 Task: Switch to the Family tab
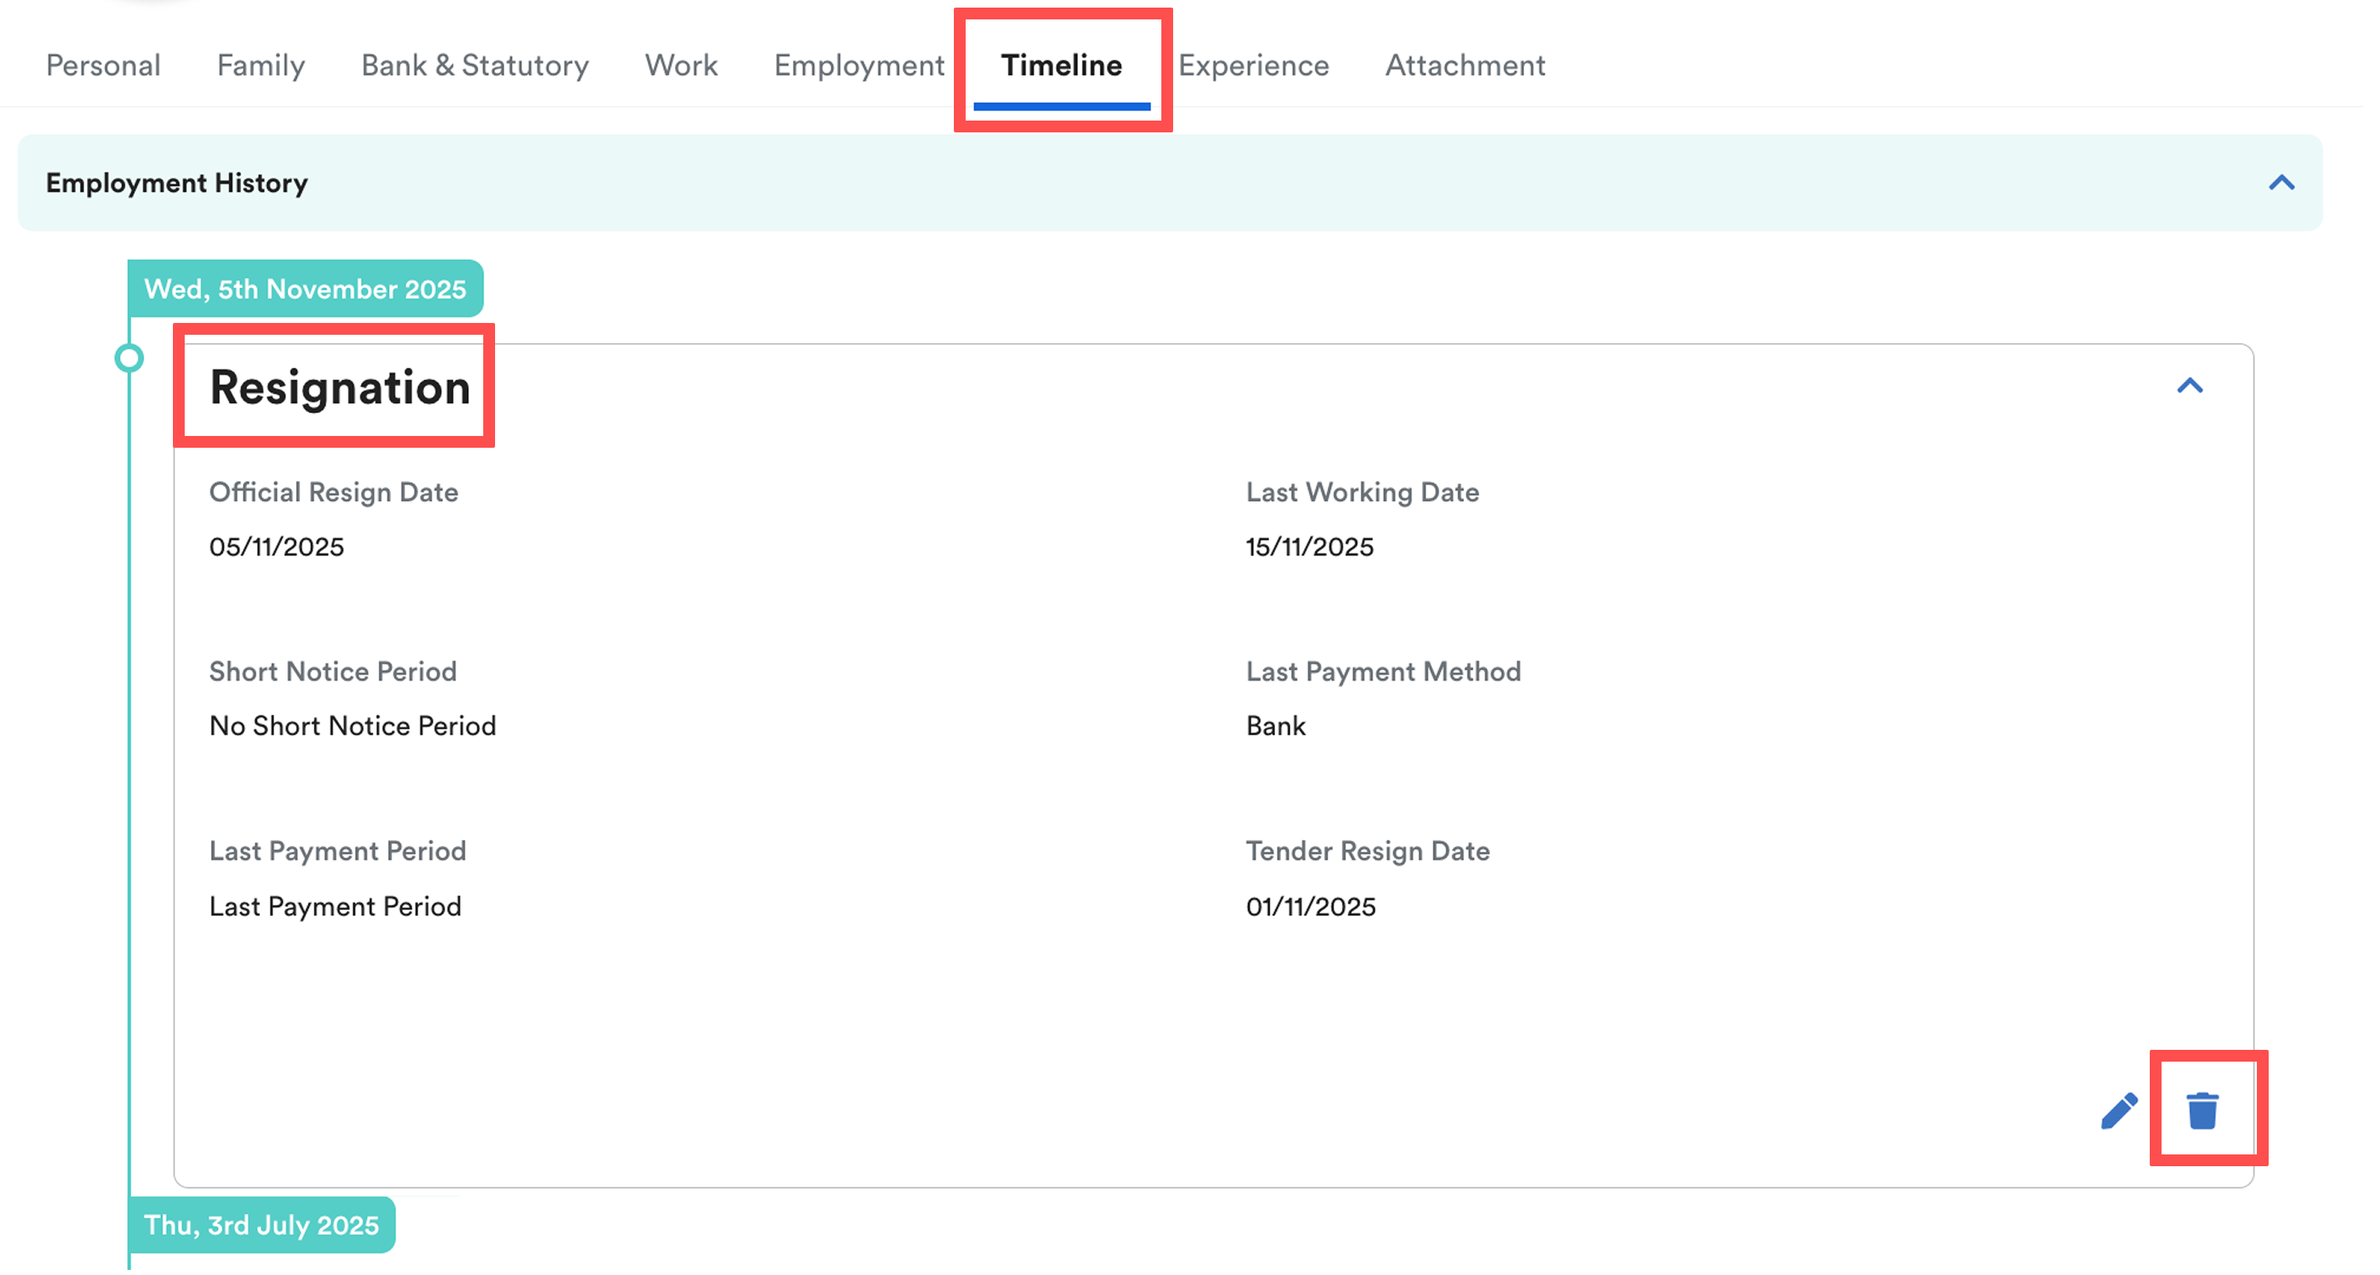(x=261, y=66)
